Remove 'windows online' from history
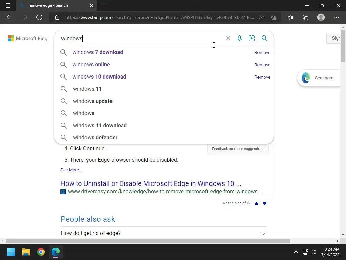Screen dimensions: 346x260 pos(262,65)
